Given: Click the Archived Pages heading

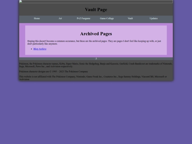Looking at the screenshot, I should point(96,34).
